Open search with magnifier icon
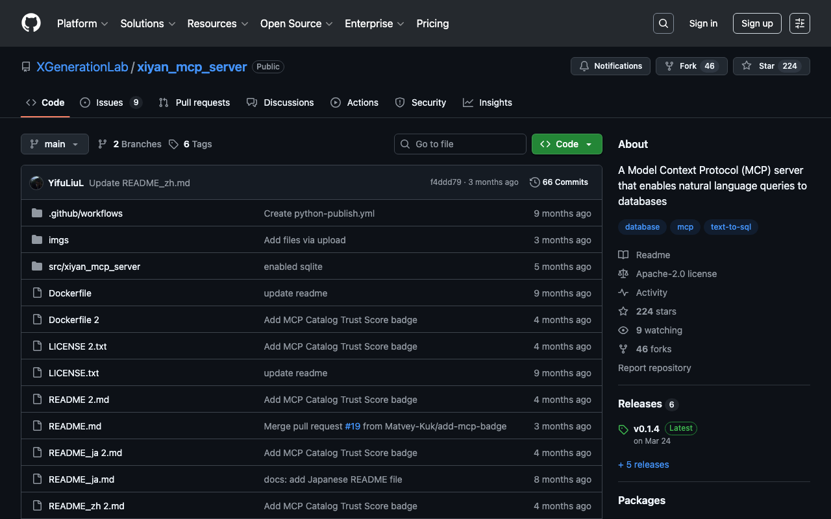831x519 pixels. pyautogui.click(x=663, y=23)
